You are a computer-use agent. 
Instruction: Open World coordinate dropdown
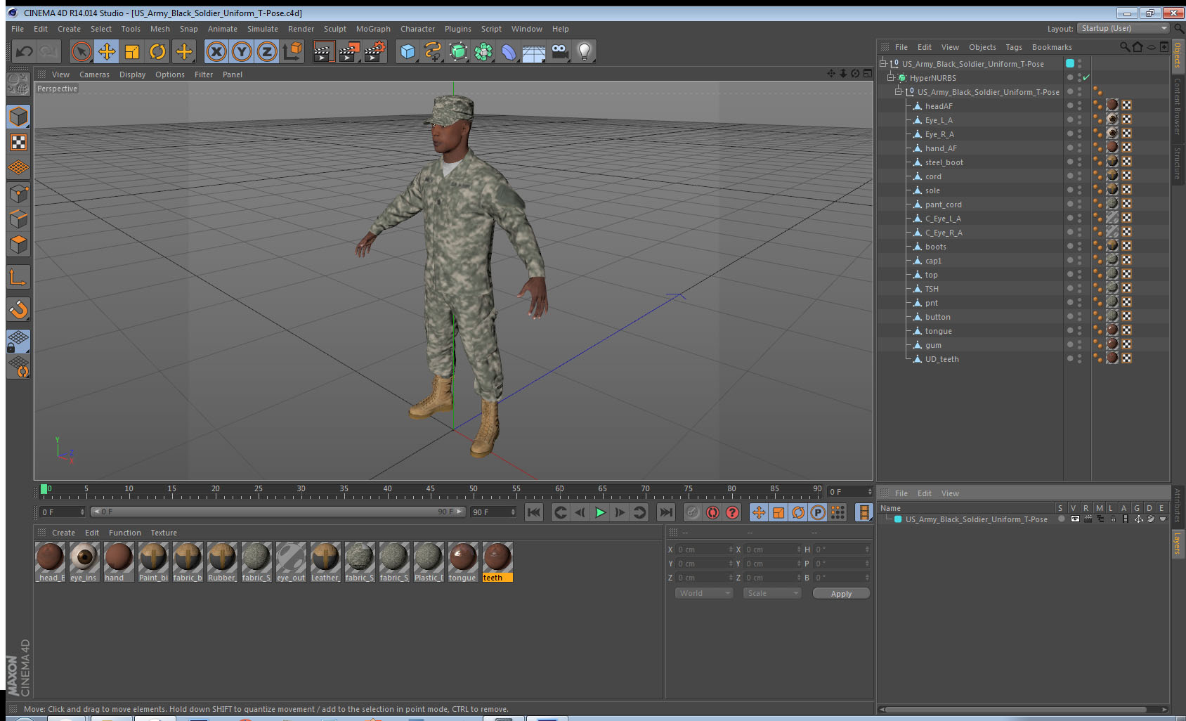[705, 593]
